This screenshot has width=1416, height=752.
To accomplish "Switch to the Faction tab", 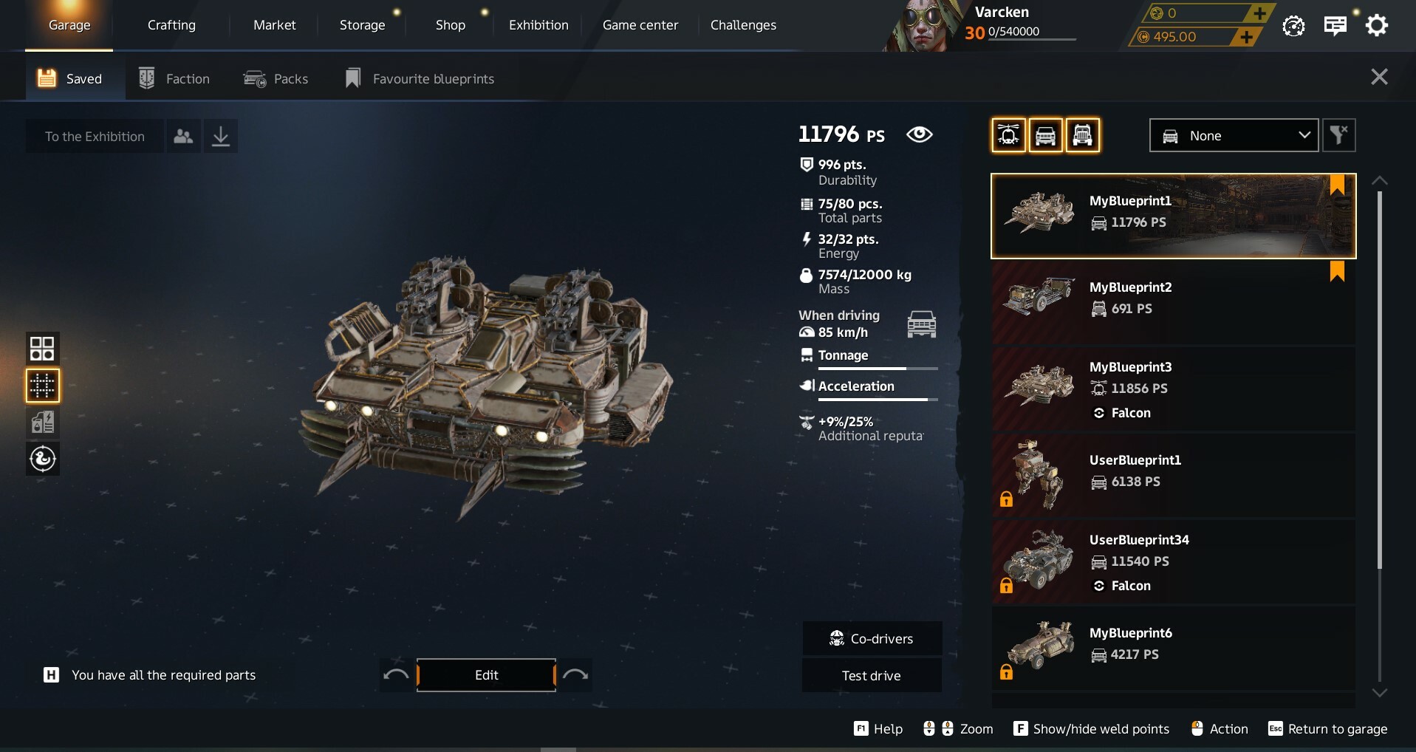I will tap(175, 78).
